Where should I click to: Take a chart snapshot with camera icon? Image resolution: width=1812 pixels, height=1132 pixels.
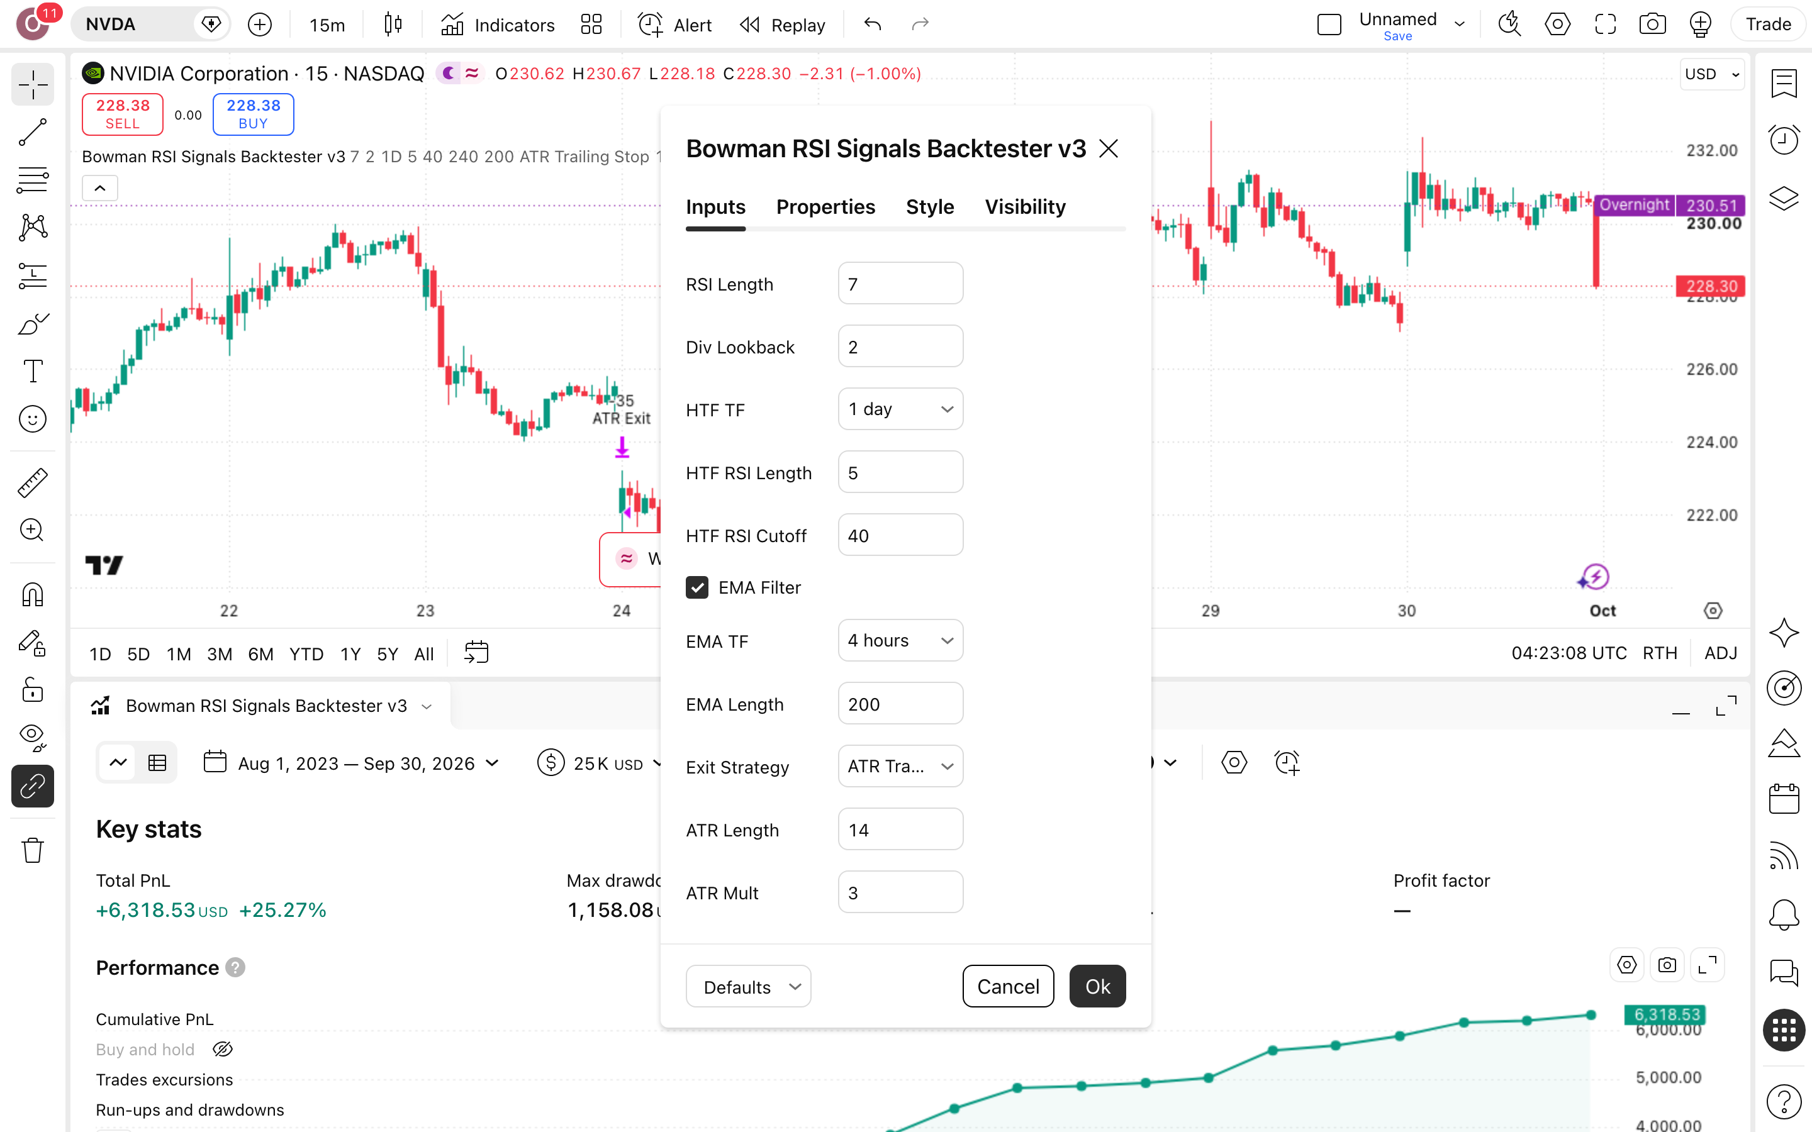(1652, 25)
